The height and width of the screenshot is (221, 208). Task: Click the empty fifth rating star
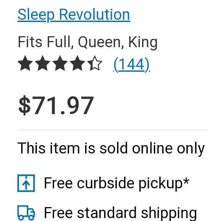pyautogui.click(x=95, y=63)
